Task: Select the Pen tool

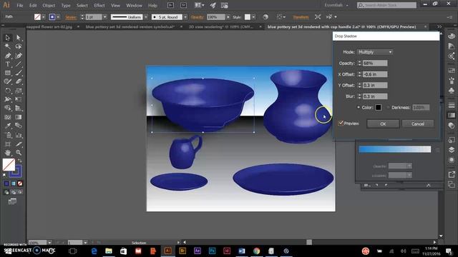Action: pyautogui.click(x=8, y=56)
